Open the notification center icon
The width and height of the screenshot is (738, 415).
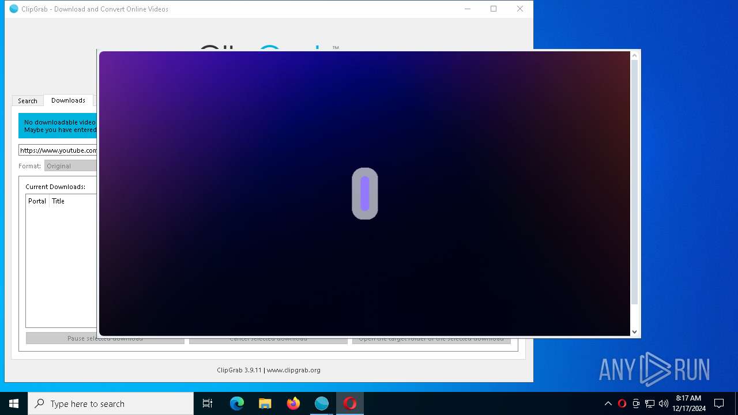point(719,403)
